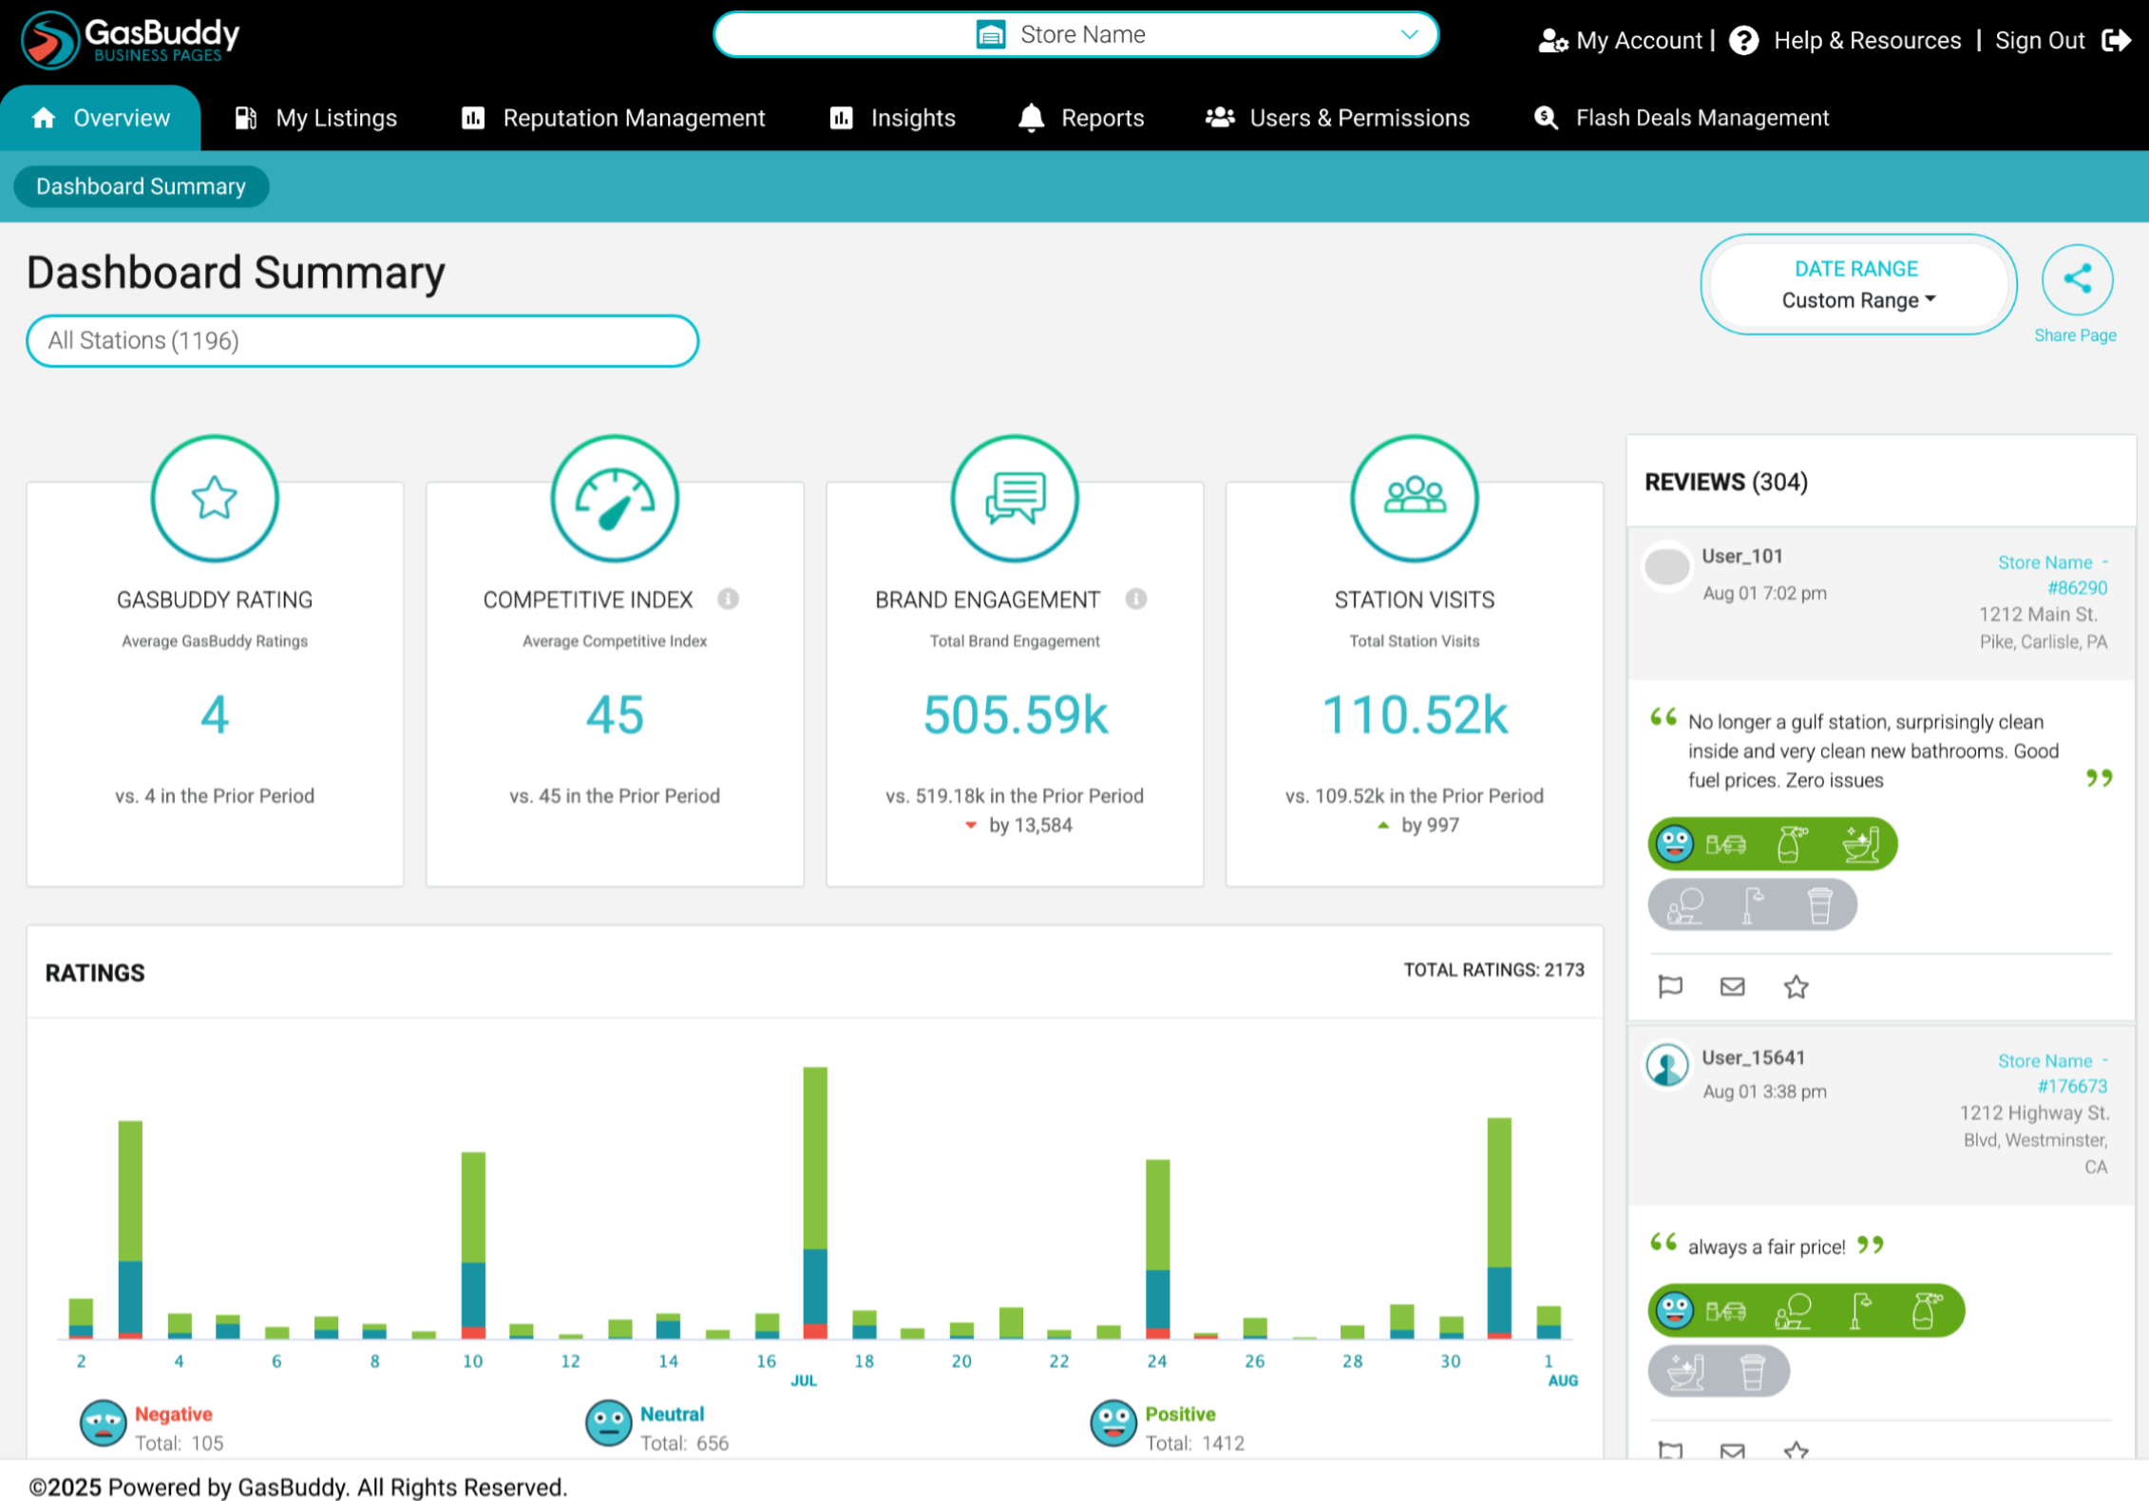Image resolution: width=2149 pixels, height=1501 pixels.
Task: Click the gray toilet icon in User_15641 review
Action: (1686, 1372)
